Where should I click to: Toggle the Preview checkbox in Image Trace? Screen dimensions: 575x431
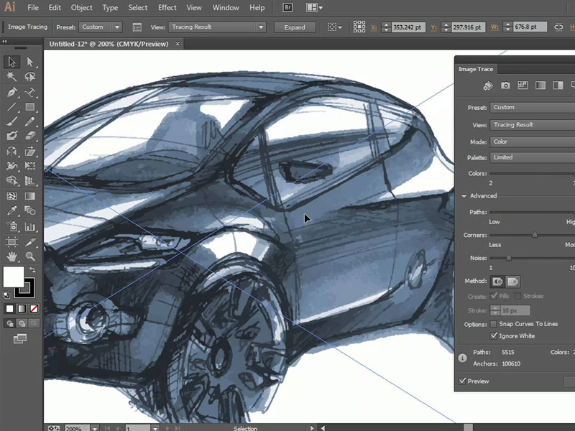coord(462,381)
